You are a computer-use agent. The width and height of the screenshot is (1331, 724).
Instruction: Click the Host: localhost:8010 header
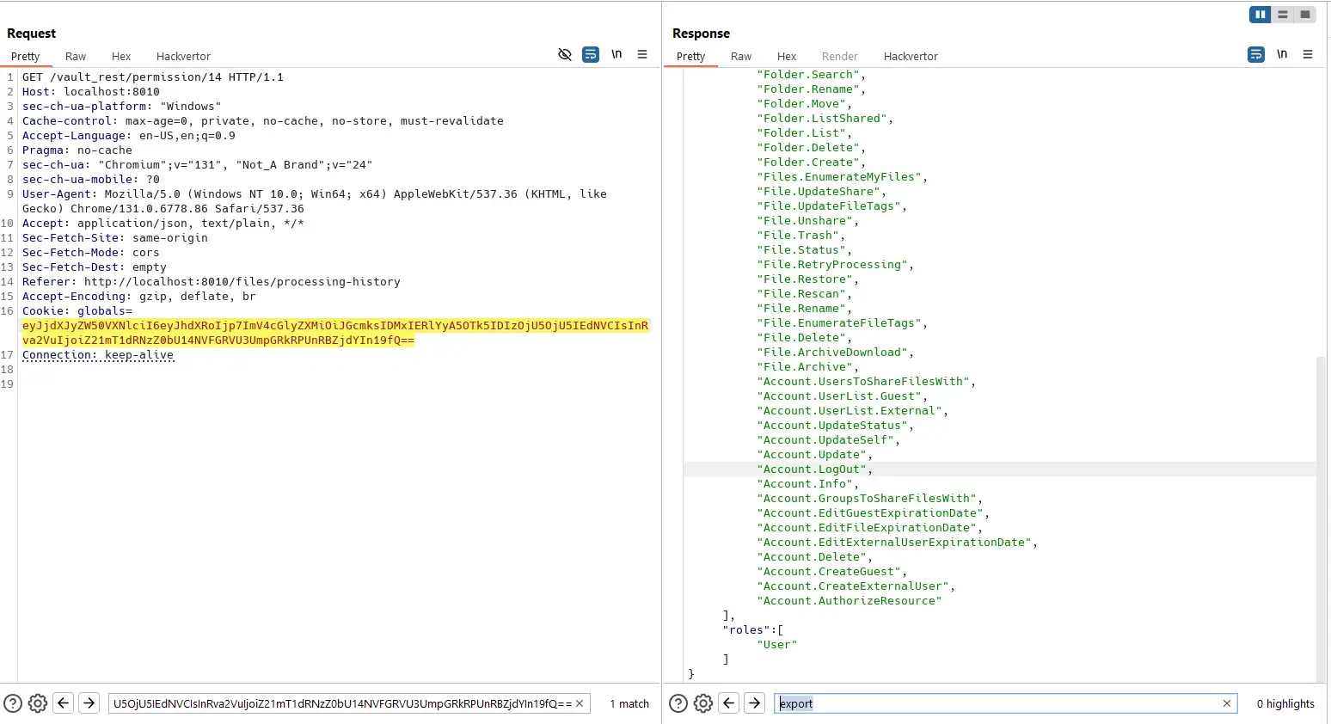coord(91,92)
